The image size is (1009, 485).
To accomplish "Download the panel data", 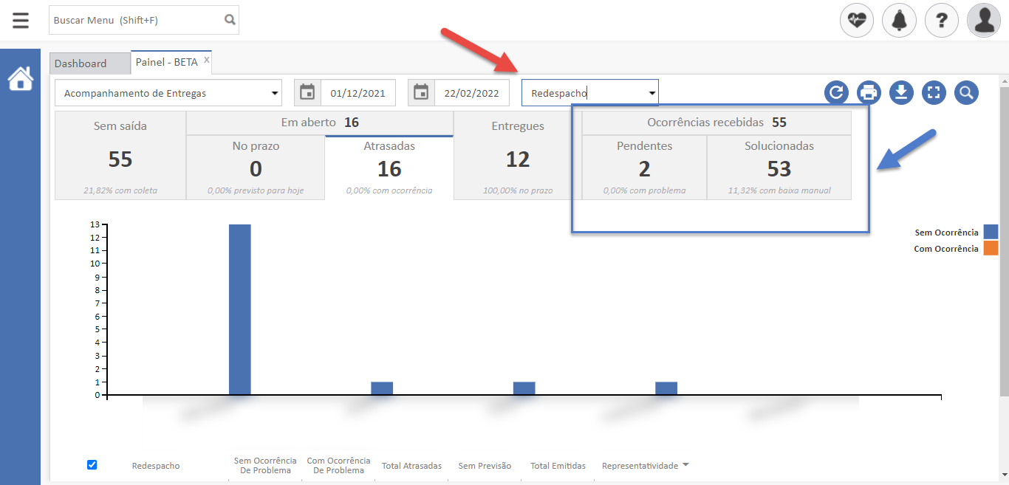I will [x=901, y=92].
